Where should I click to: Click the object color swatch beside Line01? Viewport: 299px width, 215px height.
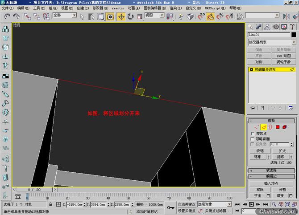point(294,35)
